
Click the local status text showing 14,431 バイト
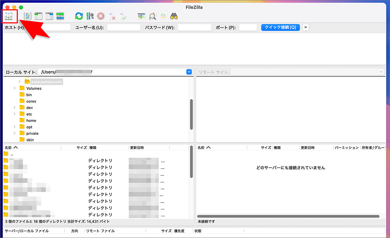point(57,221)
